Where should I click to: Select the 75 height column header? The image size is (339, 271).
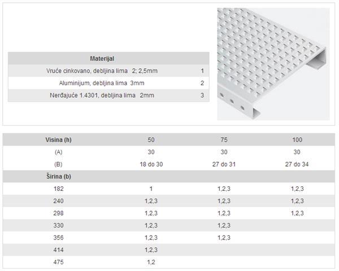point(224,140)
